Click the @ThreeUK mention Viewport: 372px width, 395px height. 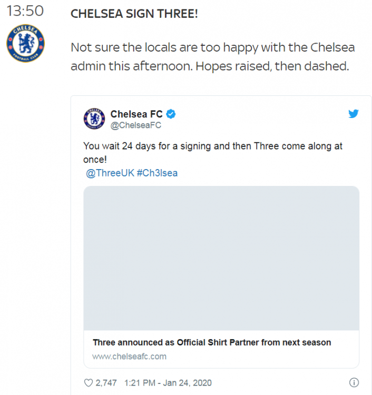click(x=110, y=173)
